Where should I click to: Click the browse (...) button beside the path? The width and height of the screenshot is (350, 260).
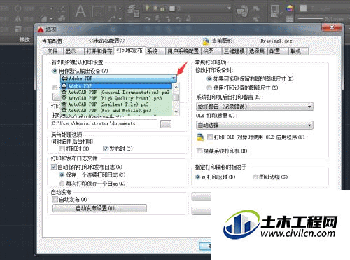point(166,124)
